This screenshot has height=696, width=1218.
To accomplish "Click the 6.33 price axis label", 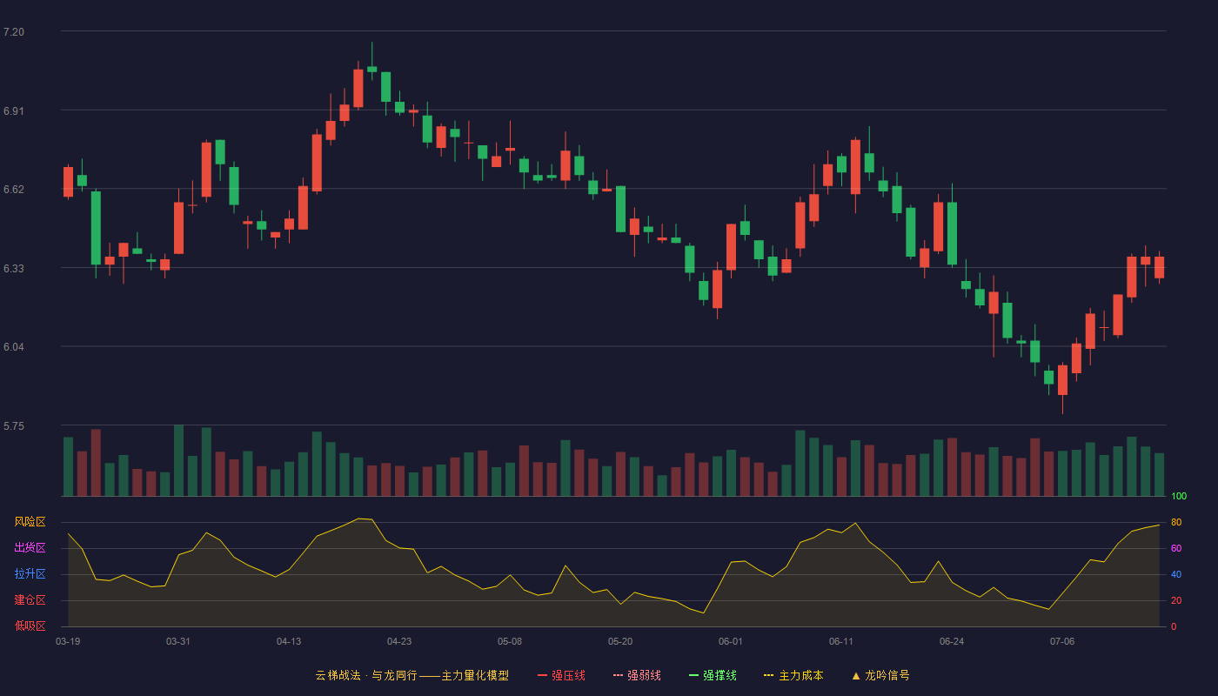I will pyautogui.click(x=14, y=269).
